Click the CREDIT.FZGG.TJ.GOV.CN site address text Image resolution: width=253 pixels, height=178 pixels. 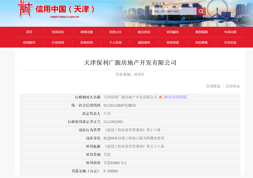coord(65,17)
